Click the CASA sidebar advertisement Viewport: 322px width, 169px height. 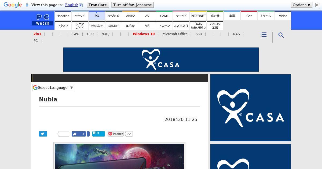pos(251,108)
